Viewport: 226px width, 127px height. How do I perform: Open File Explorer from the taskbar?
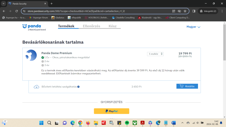[x=96, y=123]
